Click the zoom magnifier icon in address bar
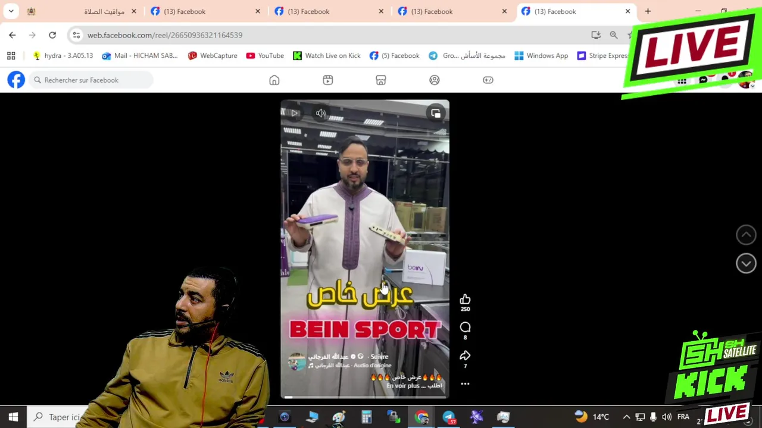This screenshot has width=762, height=428. click(614, 35)
